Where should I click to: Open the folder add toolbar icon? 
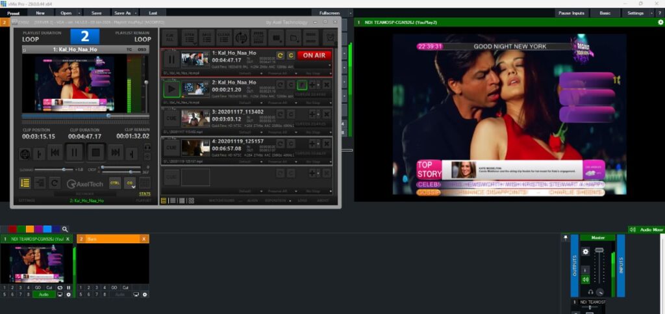pos(294,37)
